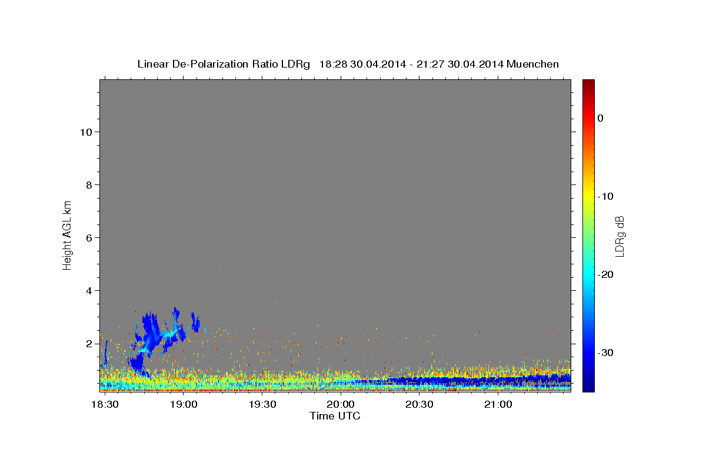Click the plot title mentioning Muenchen
Viewport: 706px width, 470px height.
coord(348,64)
